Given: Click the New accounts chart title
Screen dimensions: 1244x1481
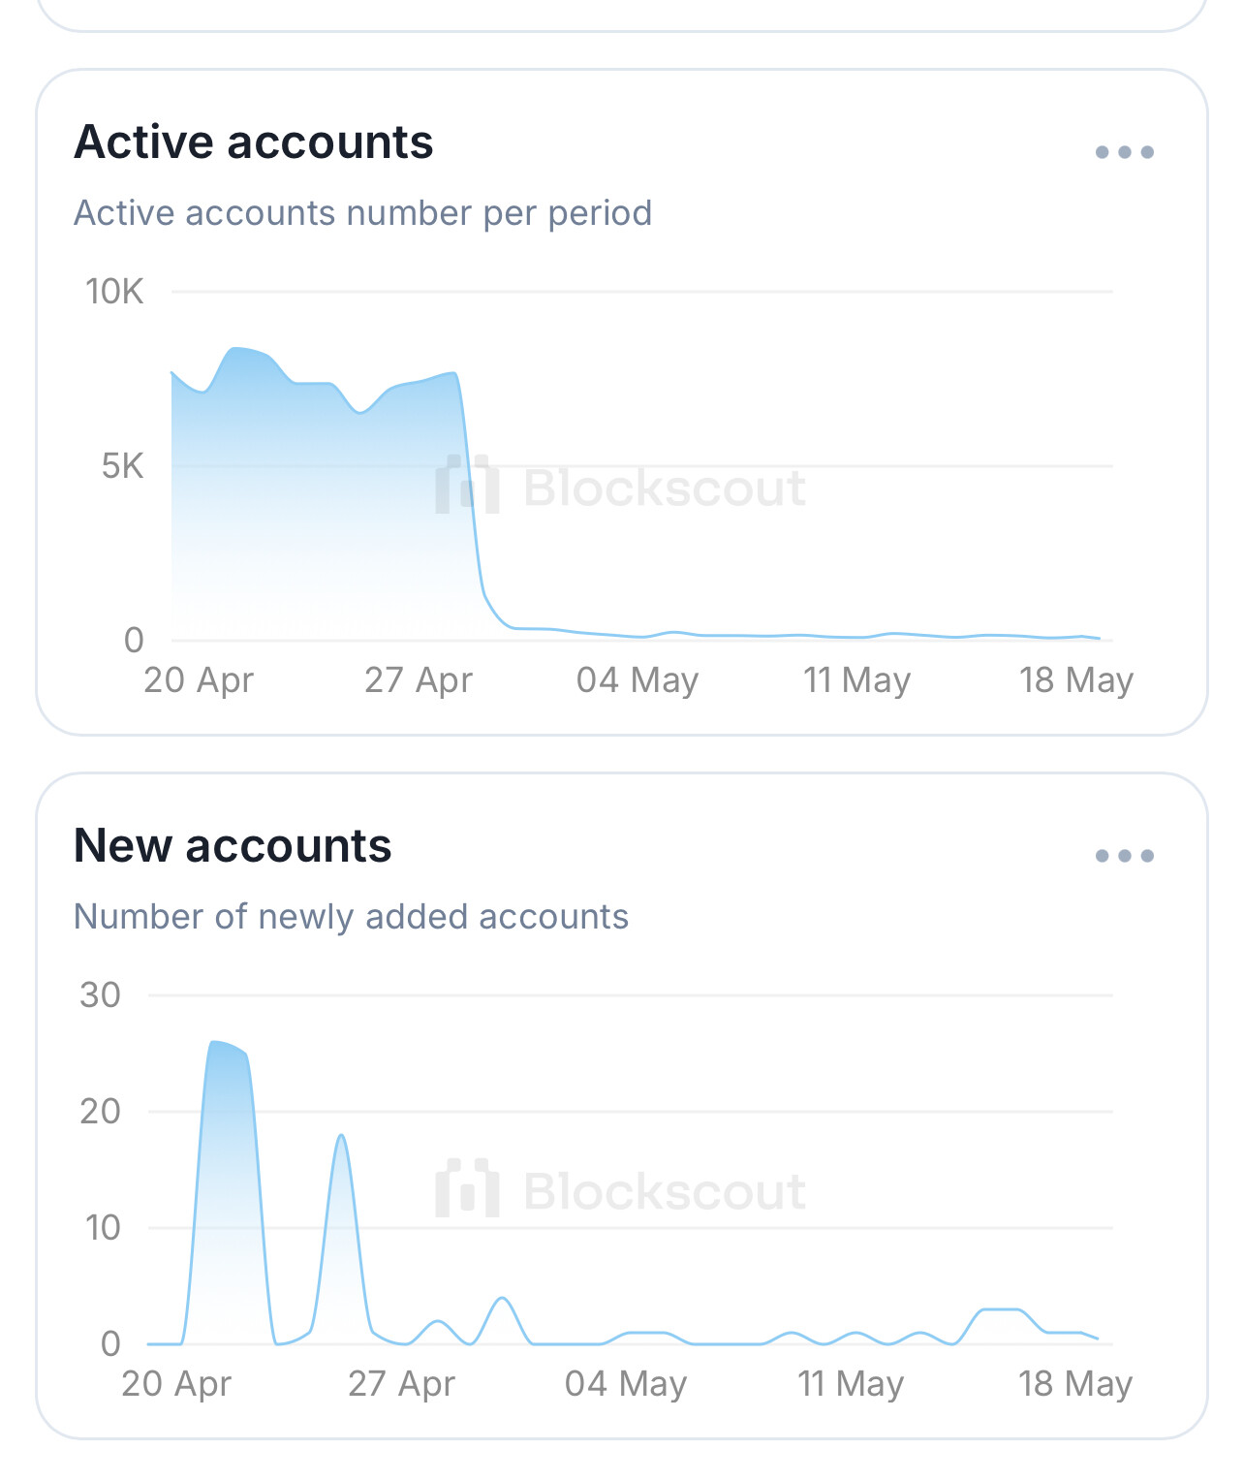Looking at the screenshot, I should (233, 845).
